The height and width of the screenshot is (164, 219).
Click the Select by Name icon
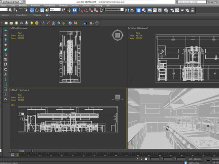click(x=16, y=10)
